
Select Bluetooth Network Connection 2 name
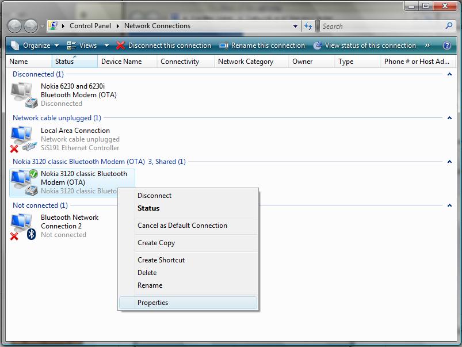tap(70, 222)
